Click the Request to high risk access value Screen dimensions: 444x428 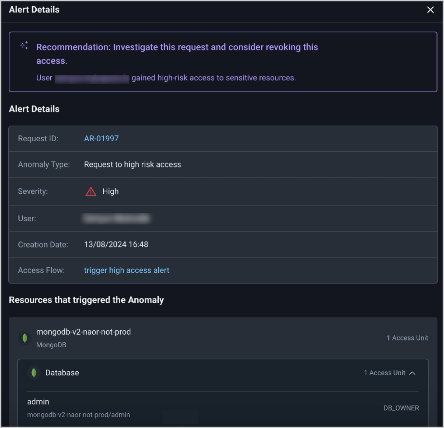133,165
